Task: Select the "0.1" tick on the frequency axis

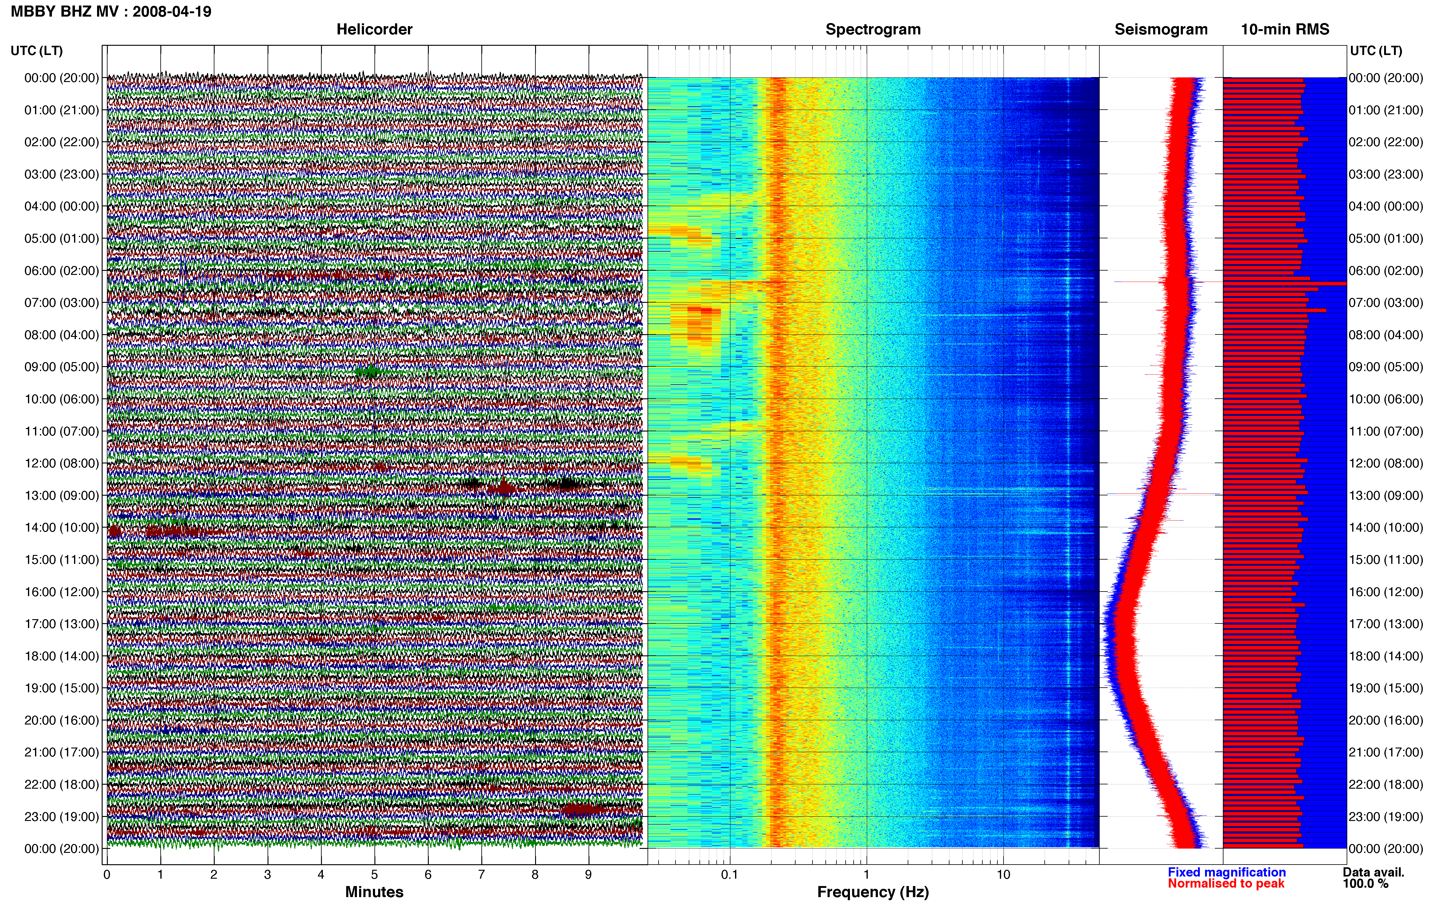Action: [730, 874]
